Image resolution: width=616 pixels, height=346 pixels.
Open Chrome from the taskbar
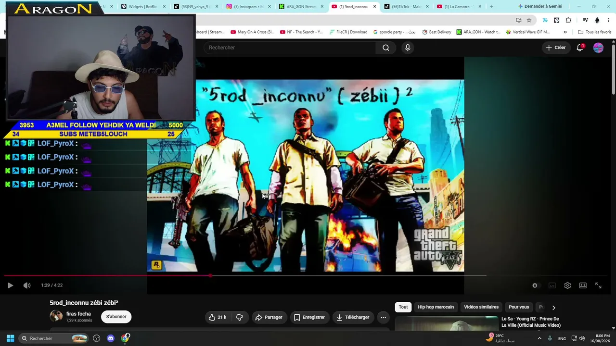125,338
